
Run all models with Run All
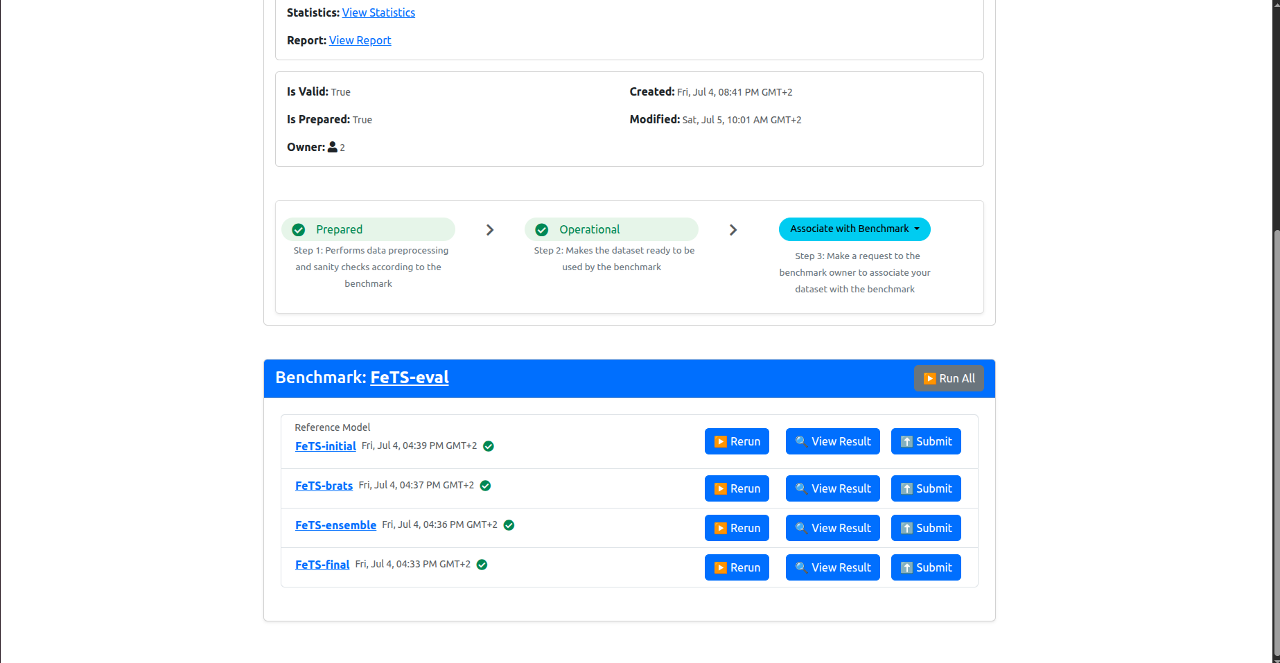[x=949, y=378]
